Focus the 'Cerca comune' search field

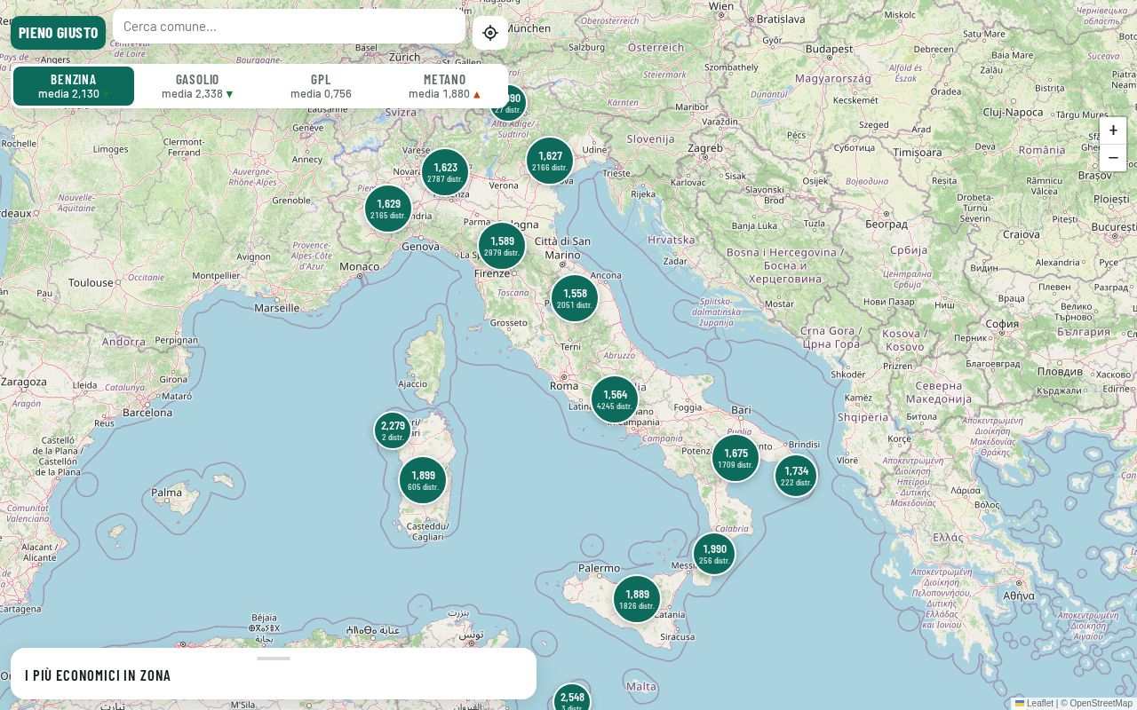coord(289,26)
